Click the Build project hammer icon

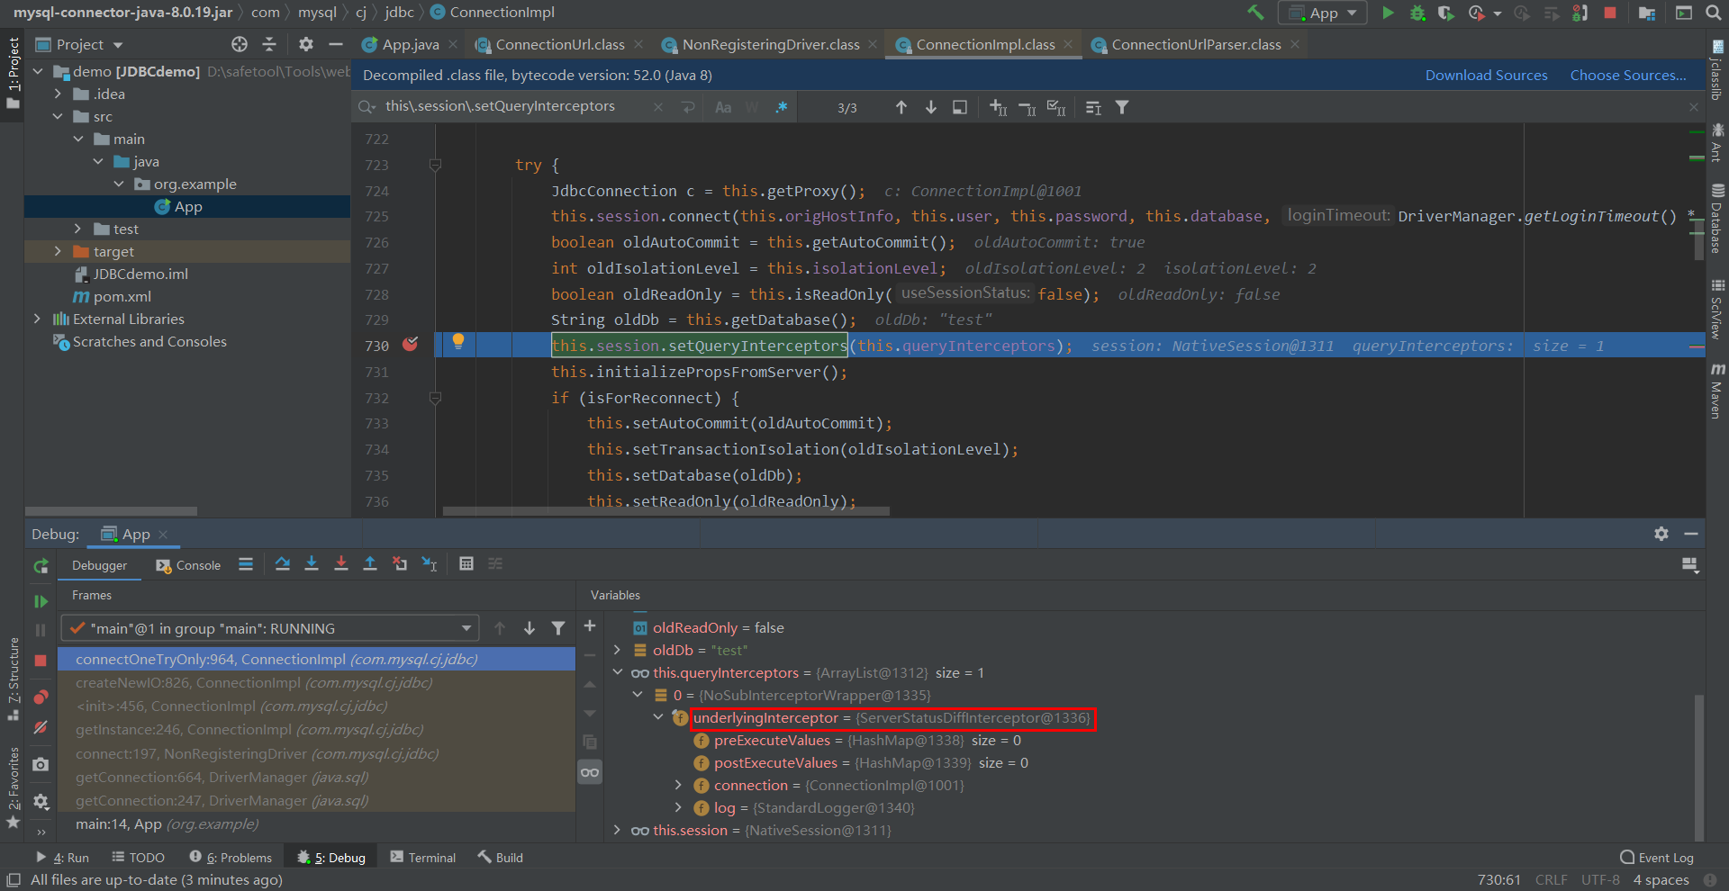[1255, 13]
